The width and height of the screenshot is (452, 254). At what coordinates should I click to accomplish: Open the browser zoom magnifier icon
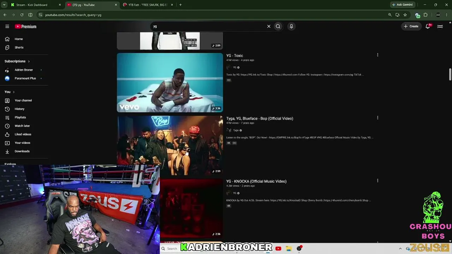(390, 15)
